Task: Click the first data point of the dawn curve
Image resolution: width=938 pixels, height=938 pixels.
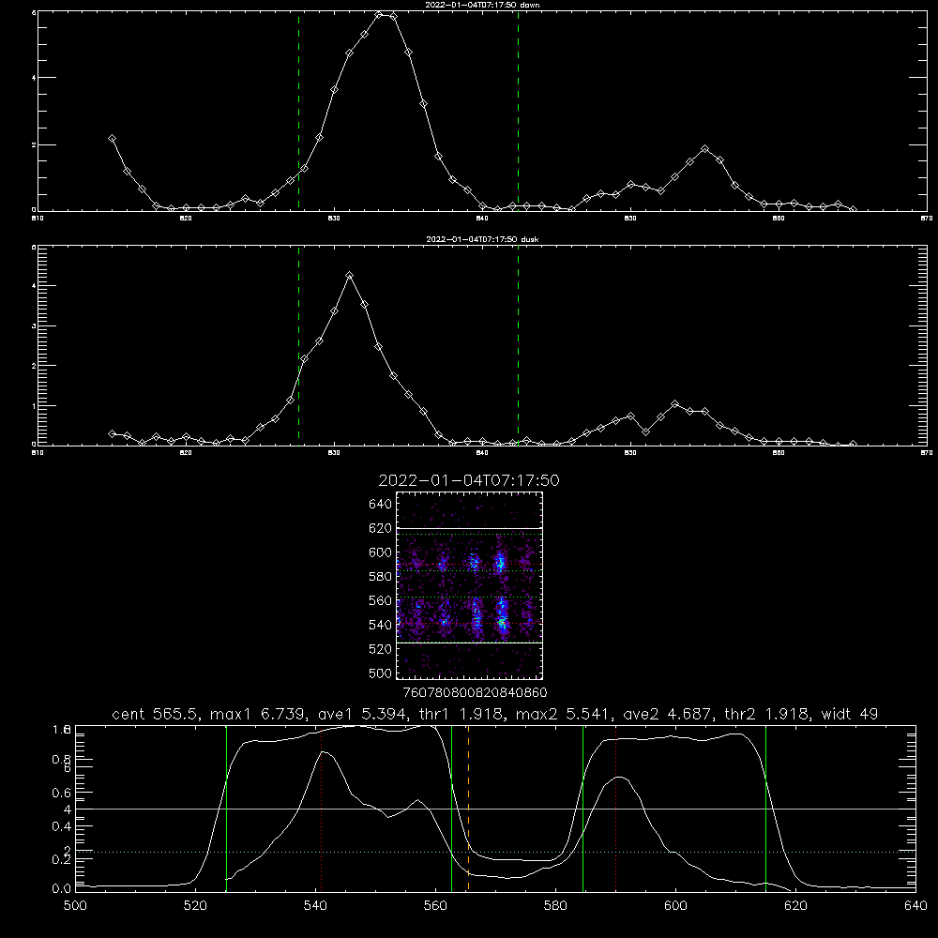Action: coord(112,138)
